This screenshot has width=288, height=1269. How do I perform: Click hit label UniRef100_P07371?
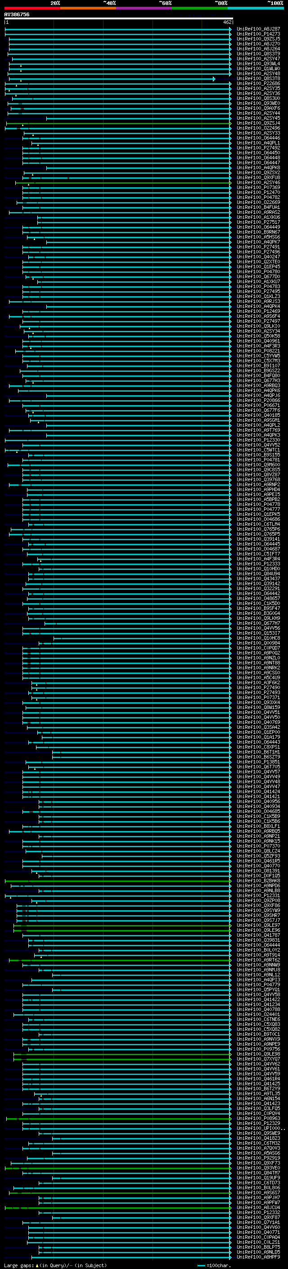[258, 698]
